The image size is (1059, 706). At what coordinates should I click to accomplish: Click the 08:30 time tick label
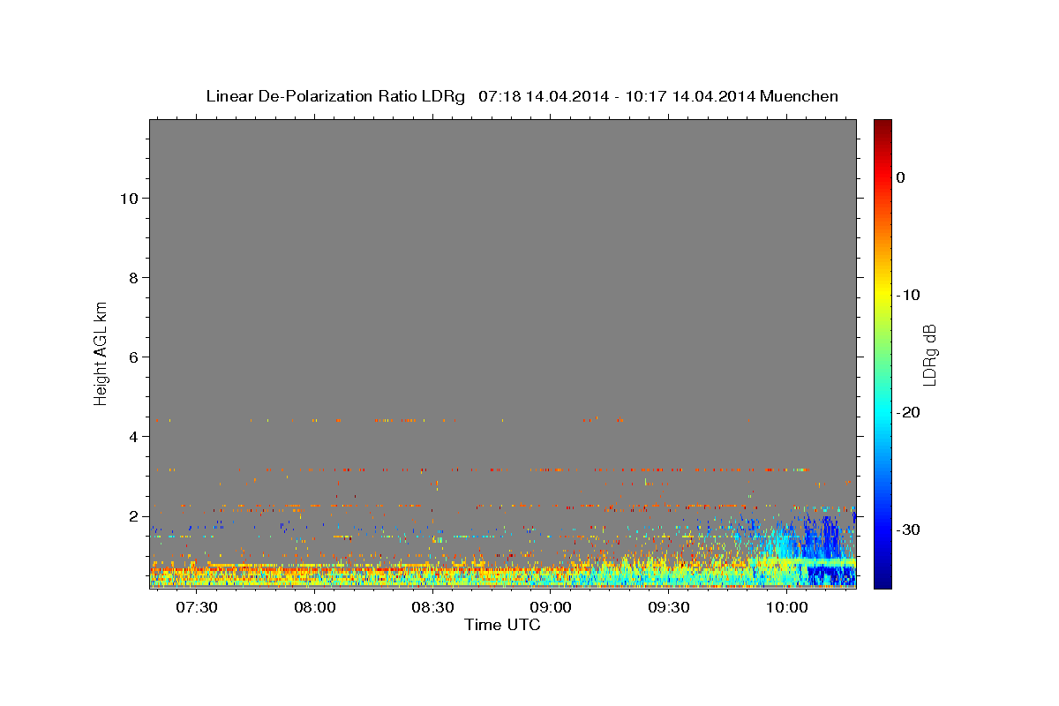pyautogui.click(x=433, y=607)
